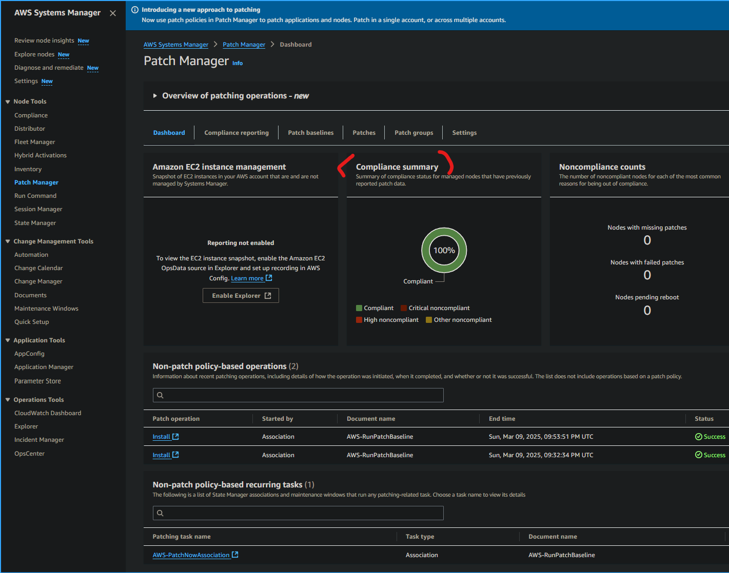Expand Overview of patching operations section
This screenshot has height=573, width=729.
(155, 95)
